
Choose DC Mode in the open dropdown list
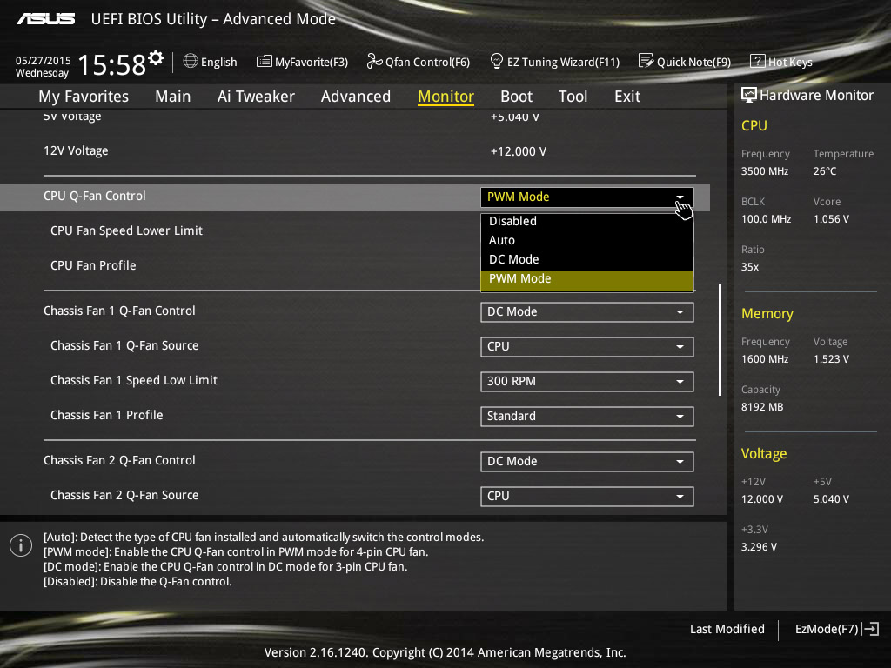pos(587,259)
